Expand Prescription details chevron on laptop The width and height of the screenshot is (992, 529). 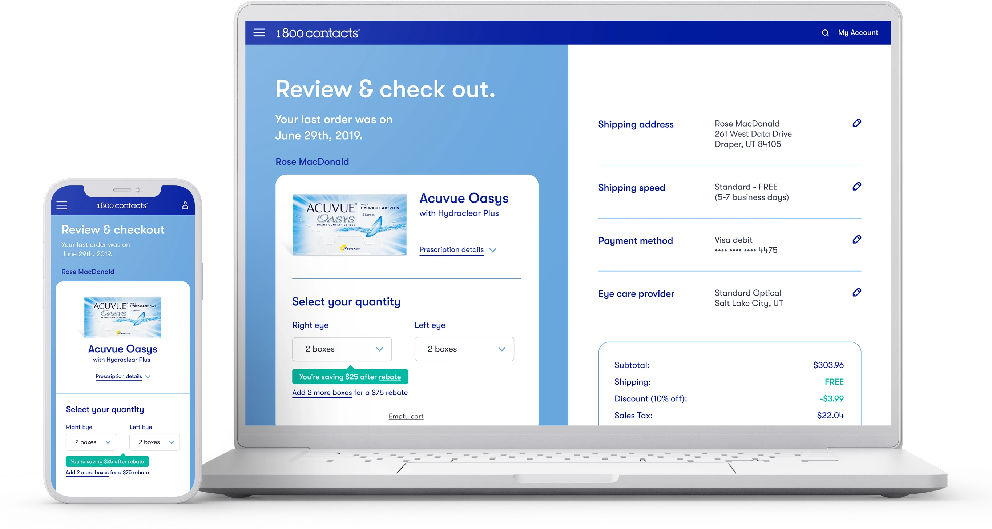pyautogui.click(x=492, y=250)
